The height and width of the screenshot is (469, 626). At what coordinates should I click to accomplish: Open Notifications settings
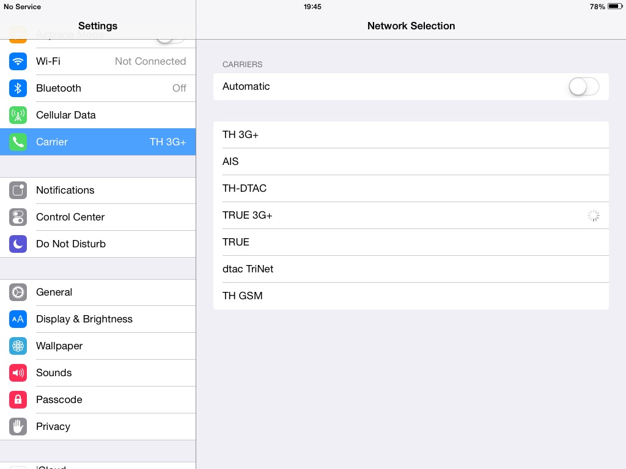point(98,191)
